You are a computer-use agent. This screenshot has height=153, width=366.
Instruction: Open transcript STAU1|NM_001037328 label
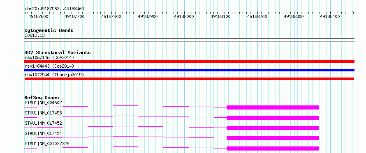point(47,144)
